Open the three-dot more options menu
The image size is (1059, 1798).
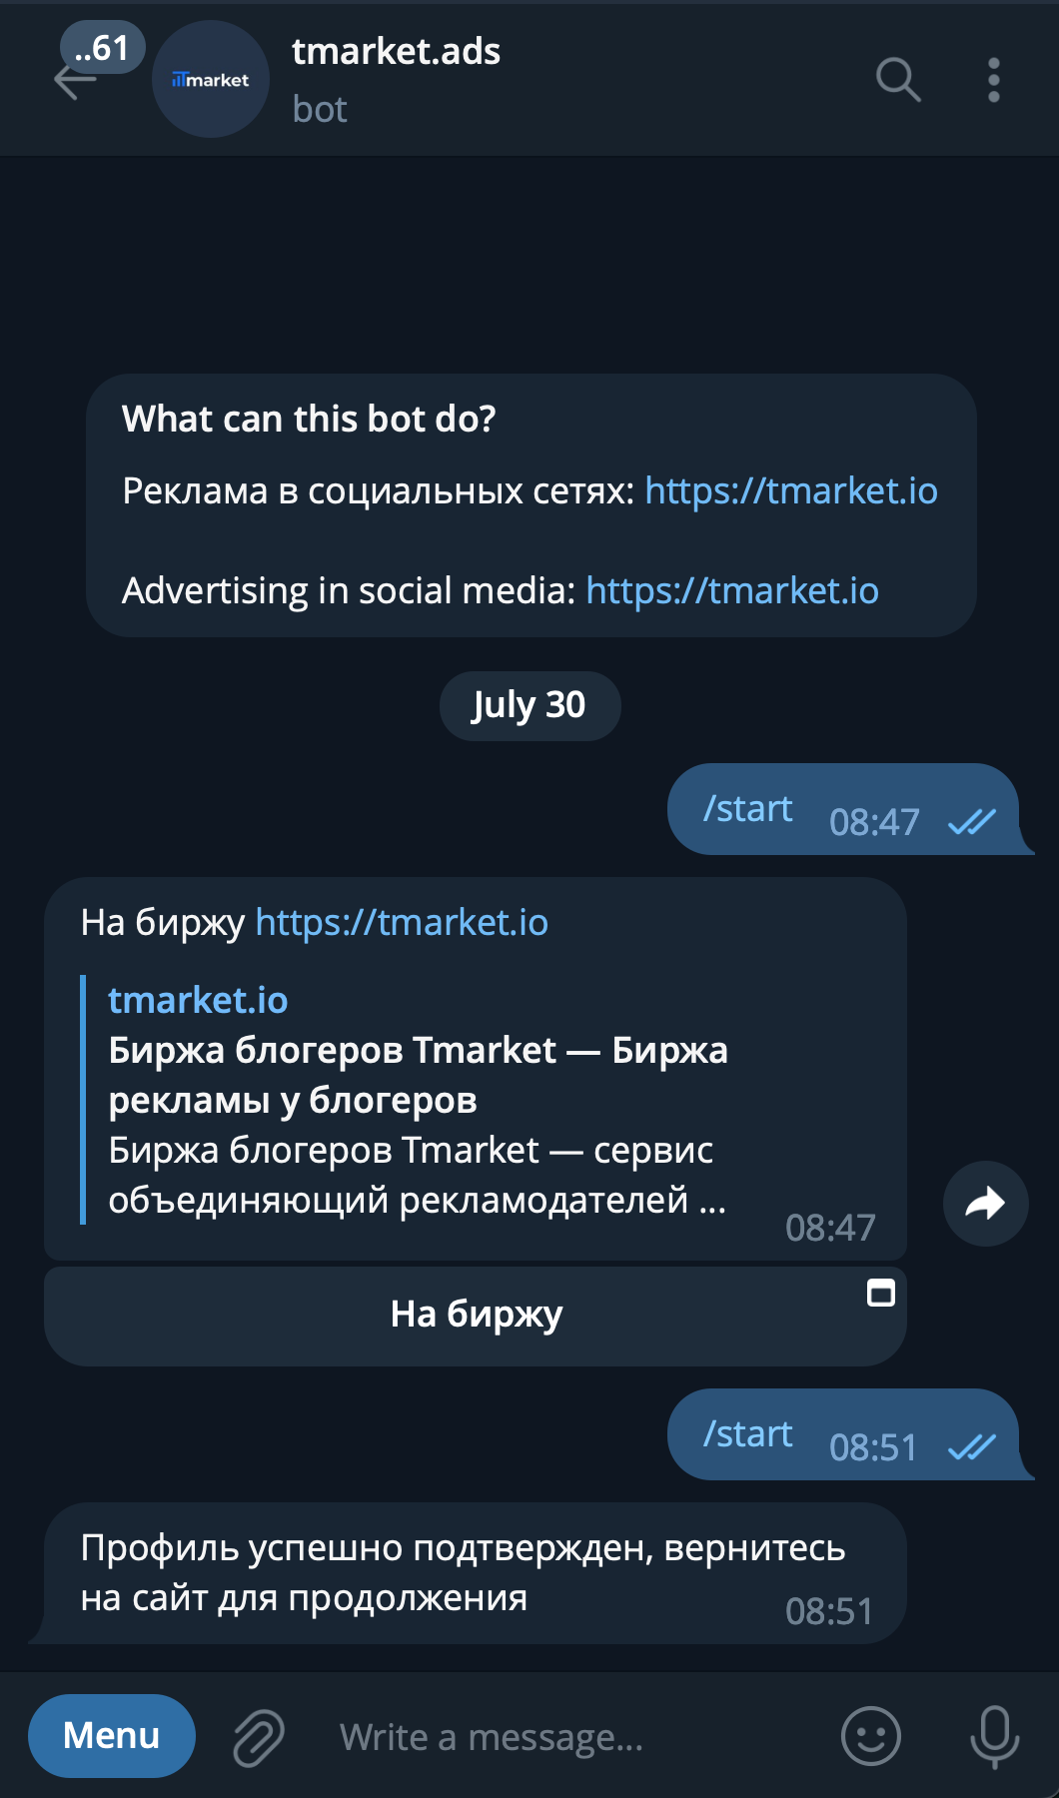pos(993,80)
